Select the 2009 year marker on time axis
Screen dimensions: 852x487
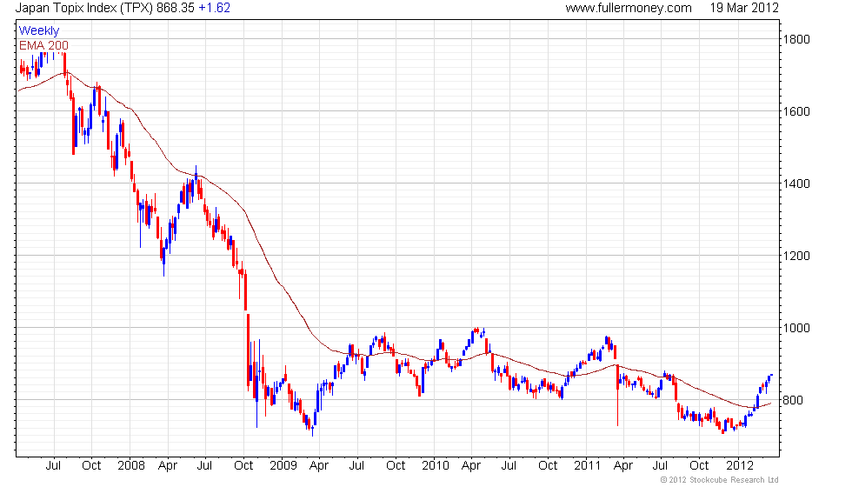[283, 466]
